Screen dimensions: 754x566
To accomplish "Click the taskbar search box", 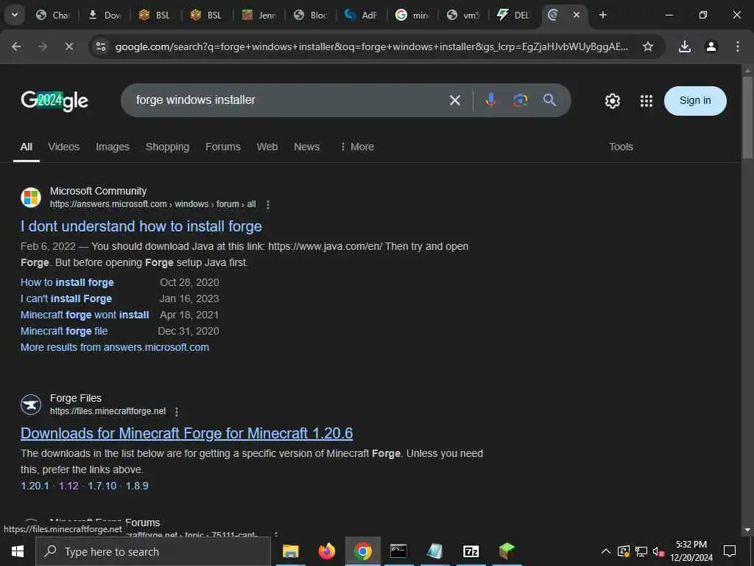I will tap(153, 551).
